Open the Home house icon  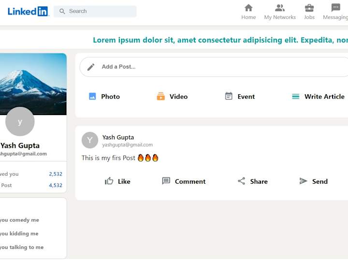point(248,8)
